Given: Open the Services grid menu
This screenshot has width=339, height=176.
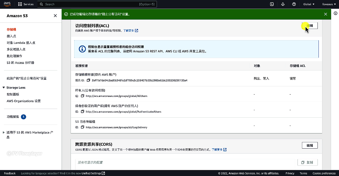Looking at the screenshot, I should (x=26, y=4).
